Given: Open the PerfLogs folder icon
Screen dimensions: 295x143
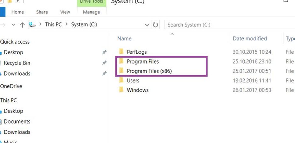Looking at the screenshot, I should click(x=121, y=52).
